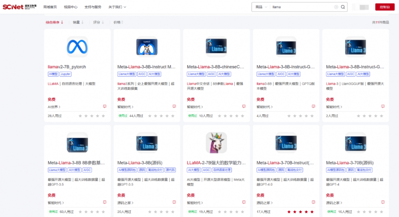Sort results by 评分

(98, 22)
